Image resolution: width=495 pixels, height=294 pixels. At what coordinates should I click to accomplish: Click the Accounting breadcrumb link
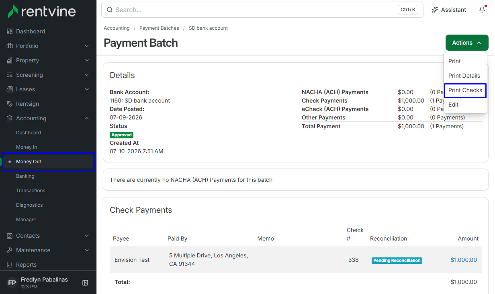point(117,28)
